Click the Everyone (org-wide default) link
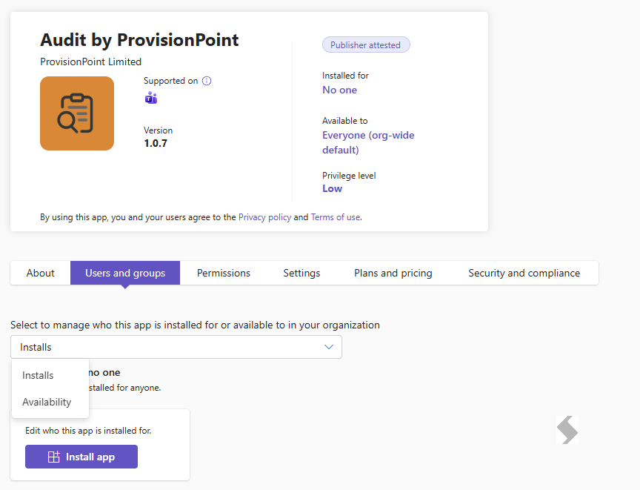 coord(368,142)
